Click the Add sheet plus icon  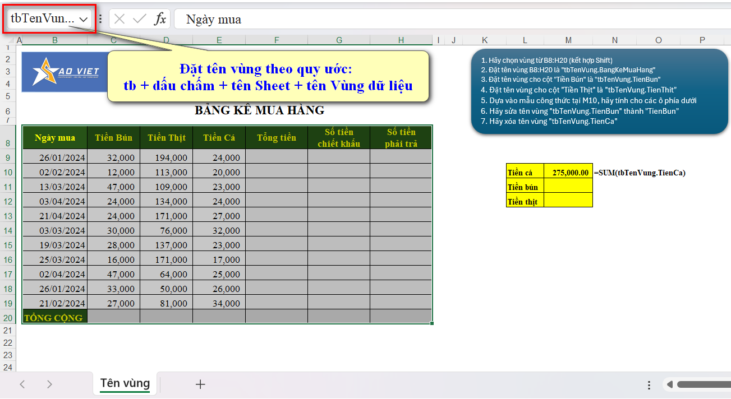[200, 384]
